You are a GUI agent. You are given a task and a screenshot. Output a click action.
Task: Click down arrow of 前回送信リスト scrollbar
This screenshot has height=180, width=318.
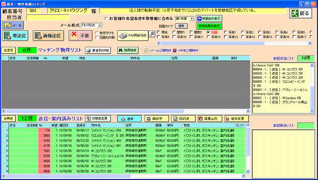pyautogui.click(x=313, y=111)
